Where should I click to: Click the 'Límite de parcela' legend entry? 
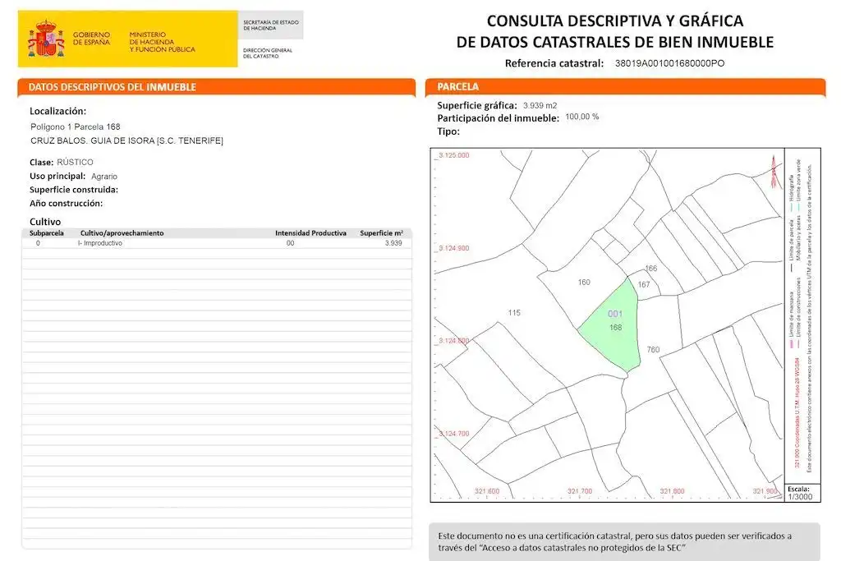[x=791, y=241]
